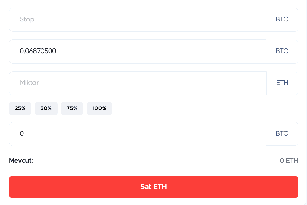This screenshot has width=307, height=205.
Task: Click the ETH unit beside Miktar field
Action: pos(282,83)
